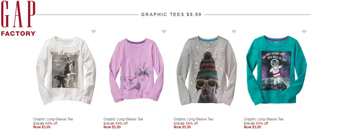The height and width of the screenshot is (135, 340).
Task: Click the Gap Factory logo
Action: (x=18, y=18)
